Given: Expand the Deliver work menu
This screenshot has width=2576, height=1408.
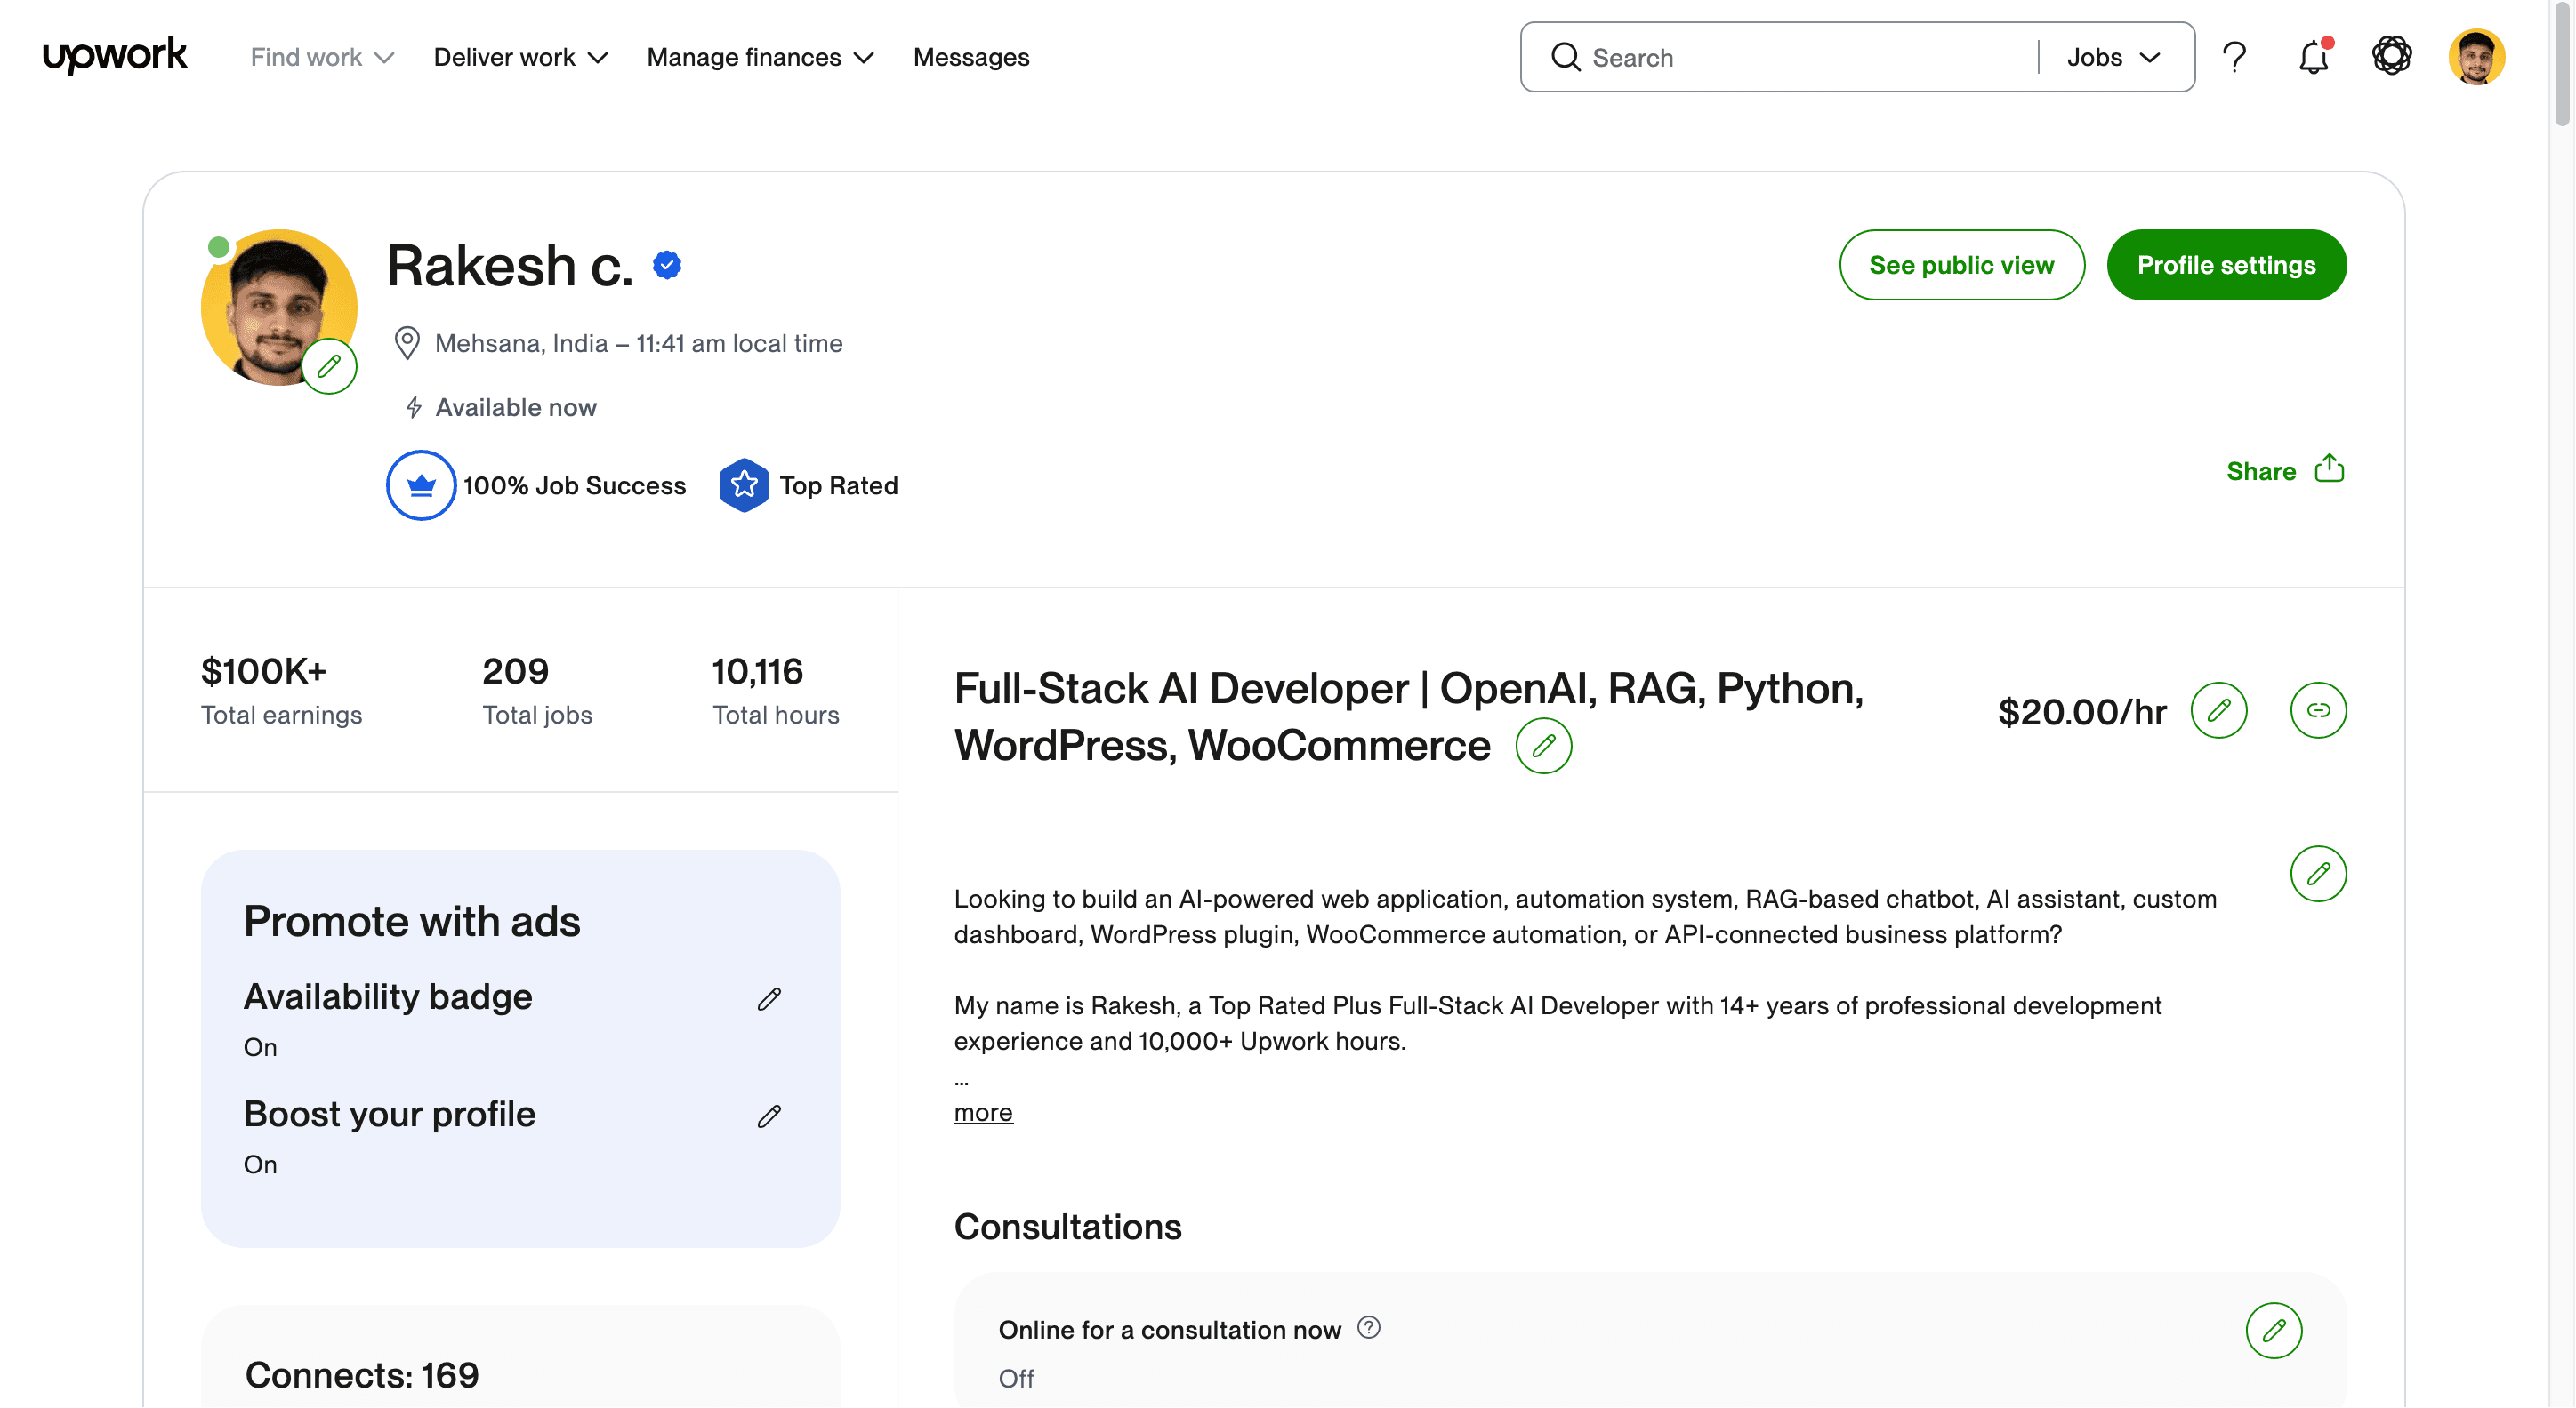Looking at the screenshot, I should click(520, 57).
